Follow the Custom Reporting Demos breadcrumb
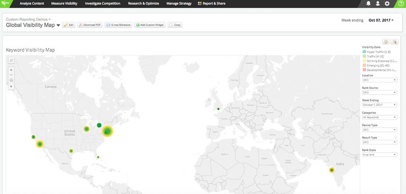This screenshot has height=194, width=406. 27,19
